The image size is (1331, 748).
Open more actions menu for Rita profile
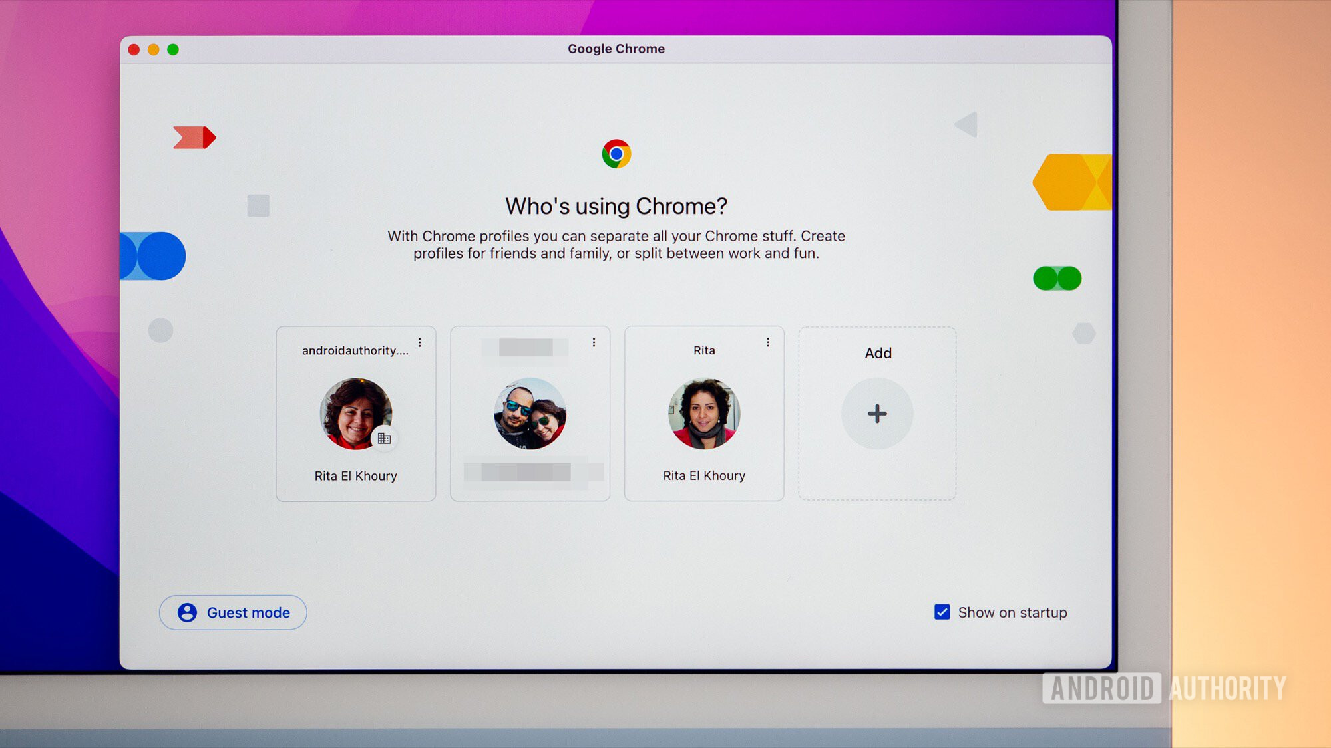(768, 342)
